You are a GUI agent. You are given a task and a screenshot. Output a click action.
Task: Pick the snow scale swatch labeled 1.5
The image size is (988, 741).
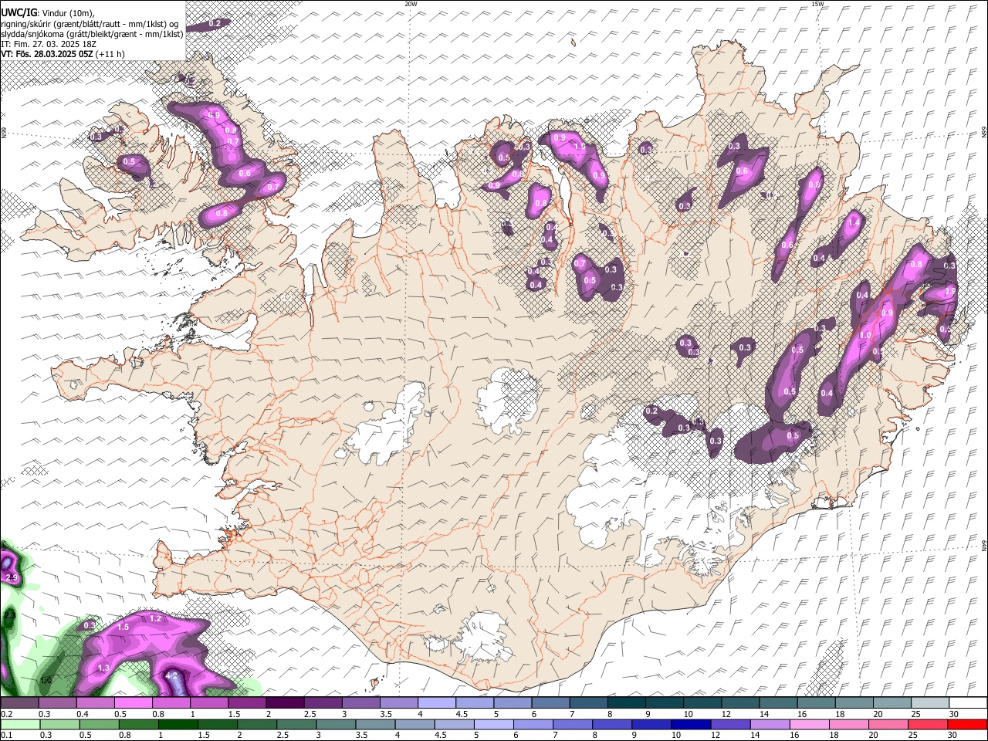coord(247,703)
